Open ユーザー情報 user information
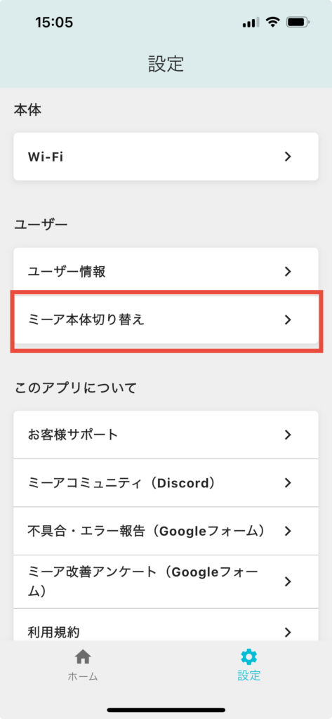Screen dimensions: 332x719 click(166, 272)
